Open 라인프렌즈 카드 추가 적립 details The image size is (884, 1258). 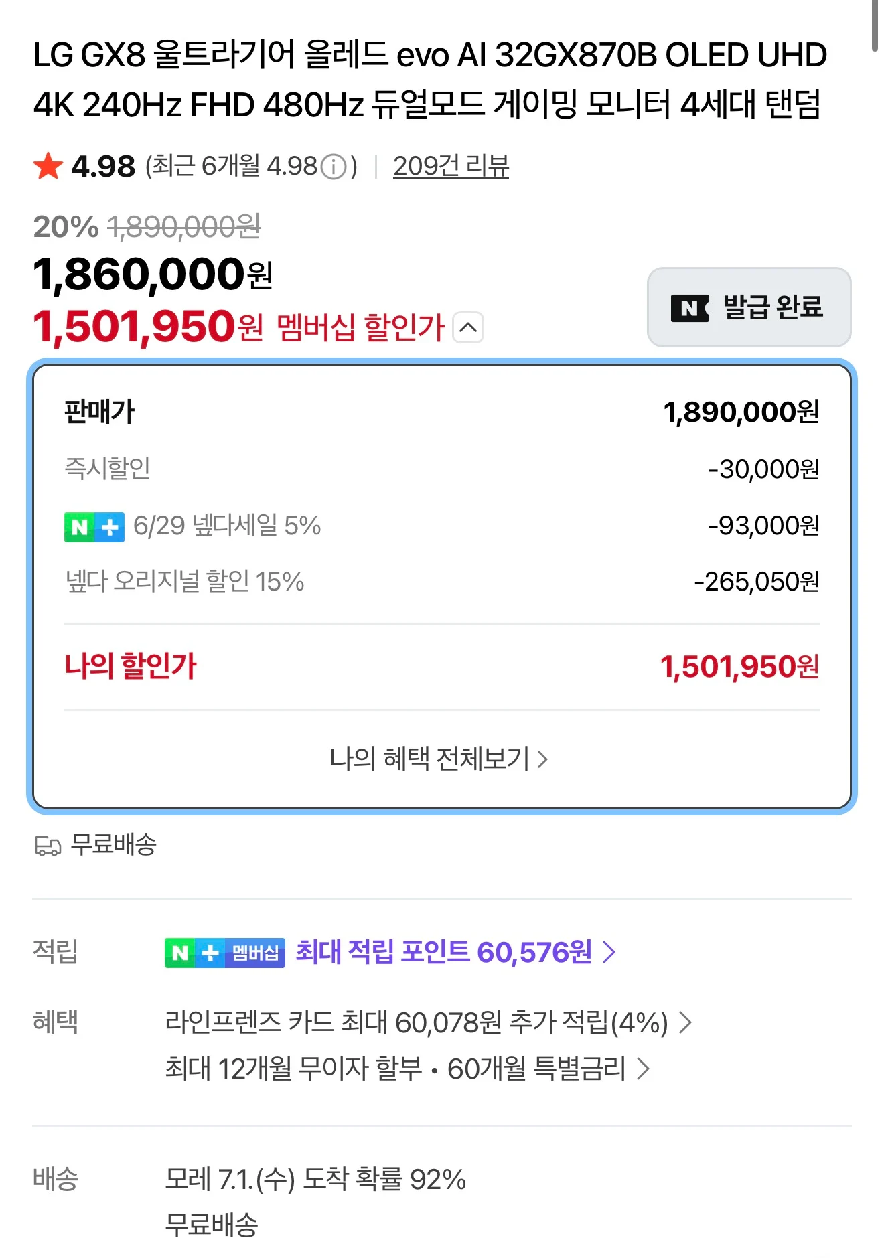(429, 1022)
